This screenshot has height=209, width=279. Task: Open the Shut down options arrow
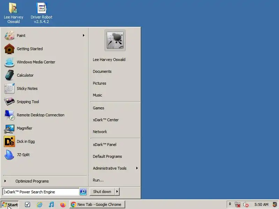(117, 192)
